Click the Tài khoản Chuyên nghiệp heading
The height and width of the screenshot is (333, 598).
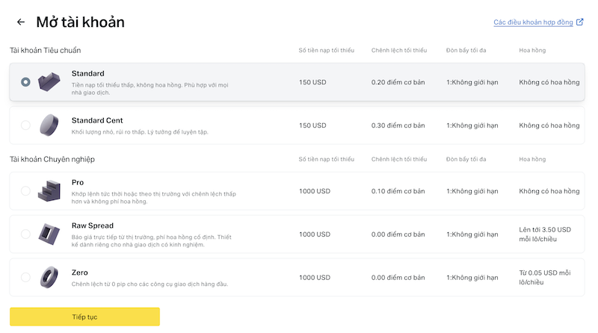point(52,159)
